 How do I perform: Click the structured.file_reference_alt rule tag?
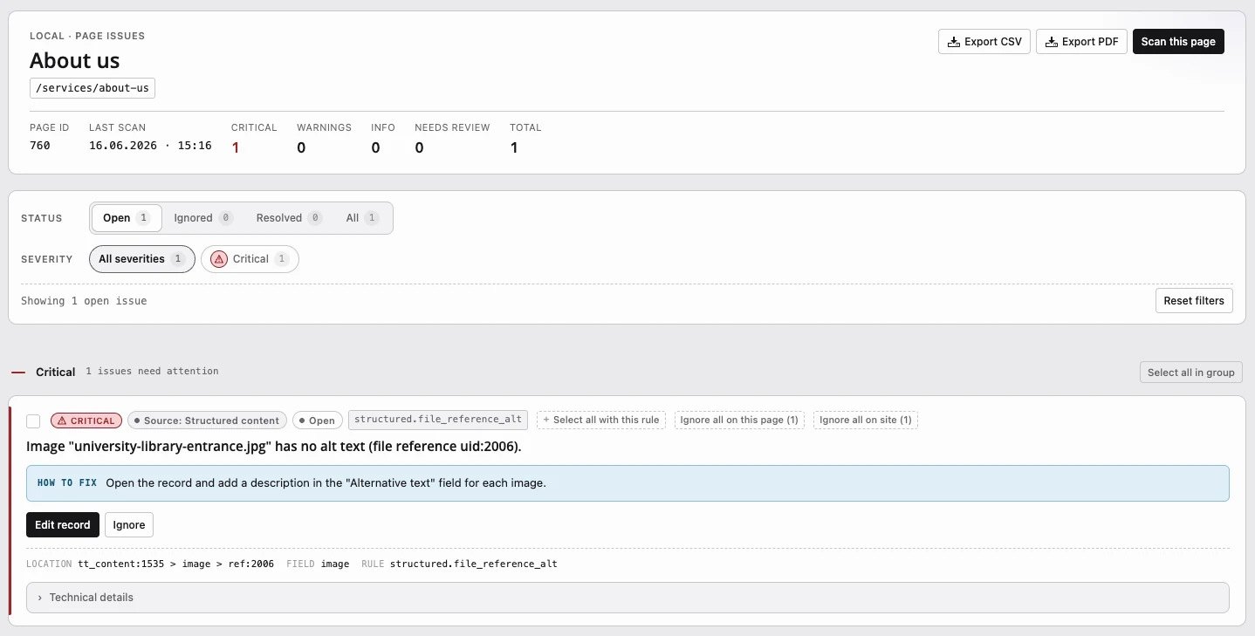point(438,420)
